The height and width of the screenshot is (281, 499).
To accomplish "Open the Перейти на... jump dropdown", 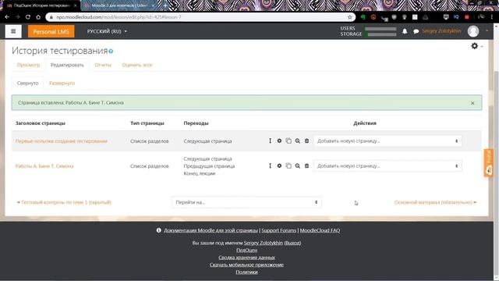I will pos(246,202).
